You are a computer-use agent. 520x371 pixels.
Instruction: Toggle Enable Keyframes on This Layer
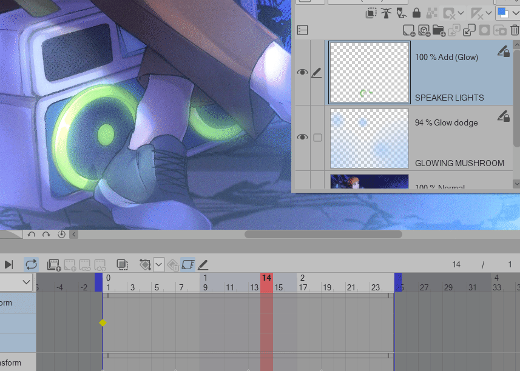(x=187, y=265)
